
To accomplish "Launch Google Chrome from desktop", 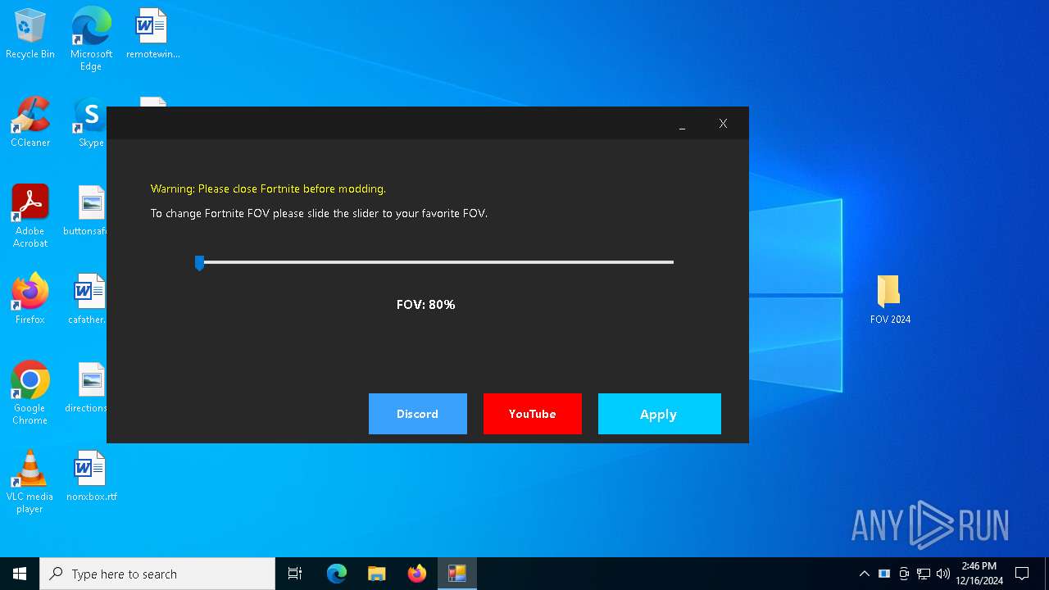I will point(30,393).
